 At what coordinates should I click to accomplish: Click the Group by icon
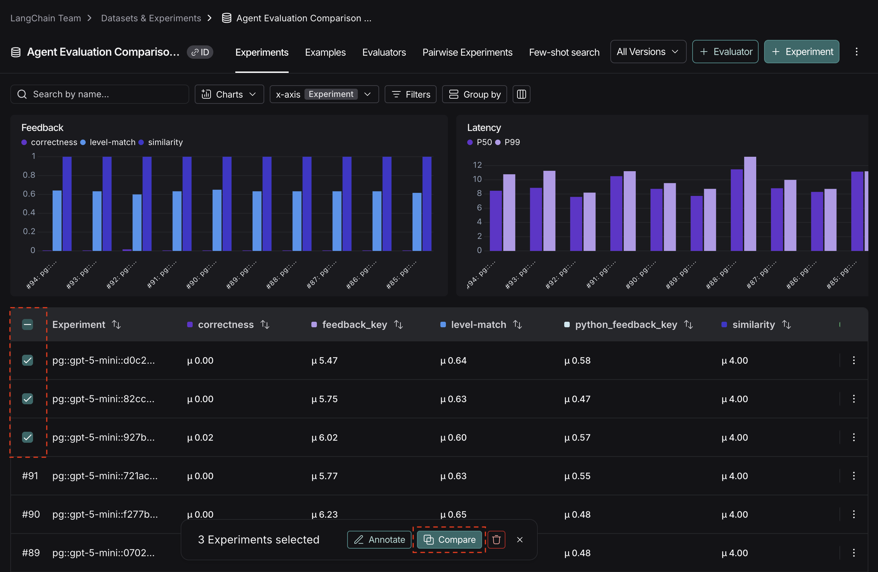(453, 94)
